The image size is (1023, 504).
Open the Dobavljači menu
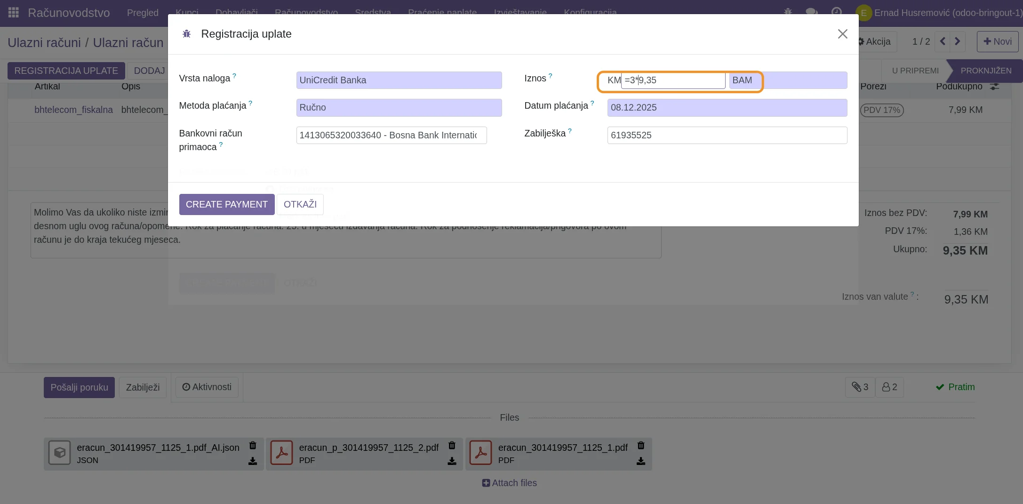pyautogui.click(x=237, y=13)
